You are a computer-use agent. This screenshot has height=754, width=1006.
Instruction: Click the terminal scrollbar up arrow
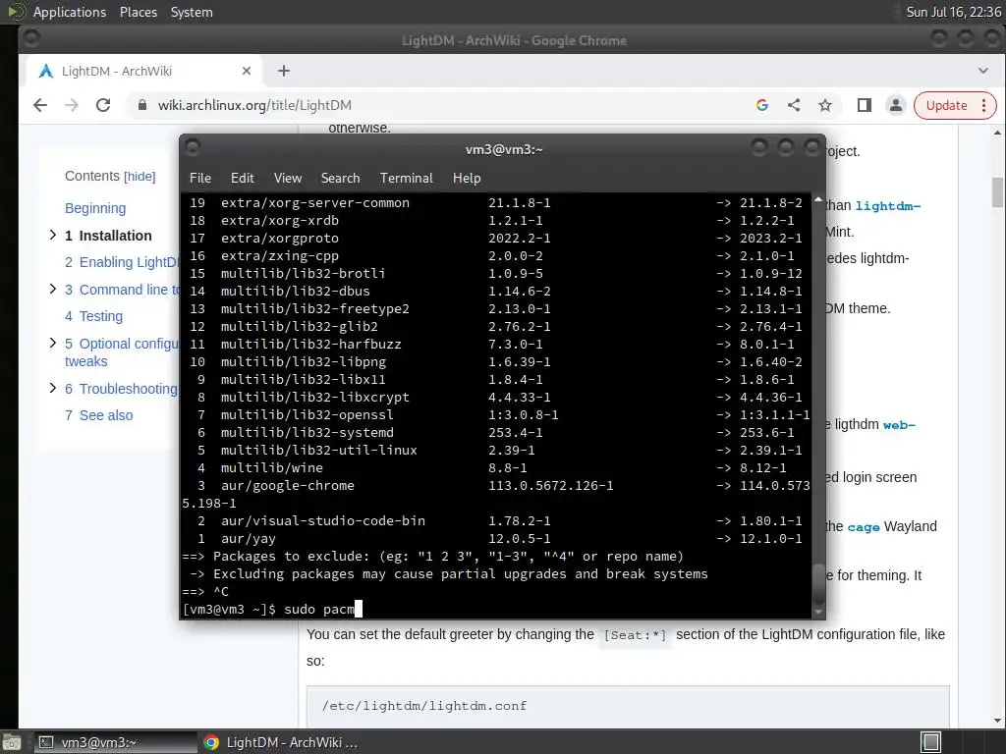point(818,200)
